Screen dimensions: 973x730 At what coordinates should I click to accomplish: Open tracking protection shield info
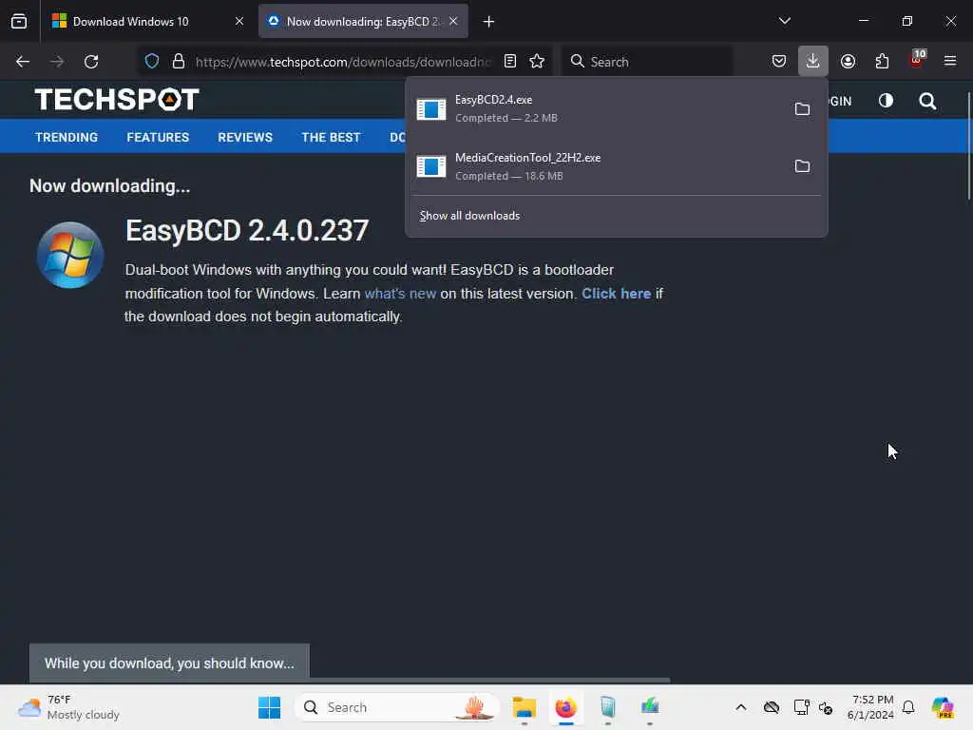click(x=152, y=62)
